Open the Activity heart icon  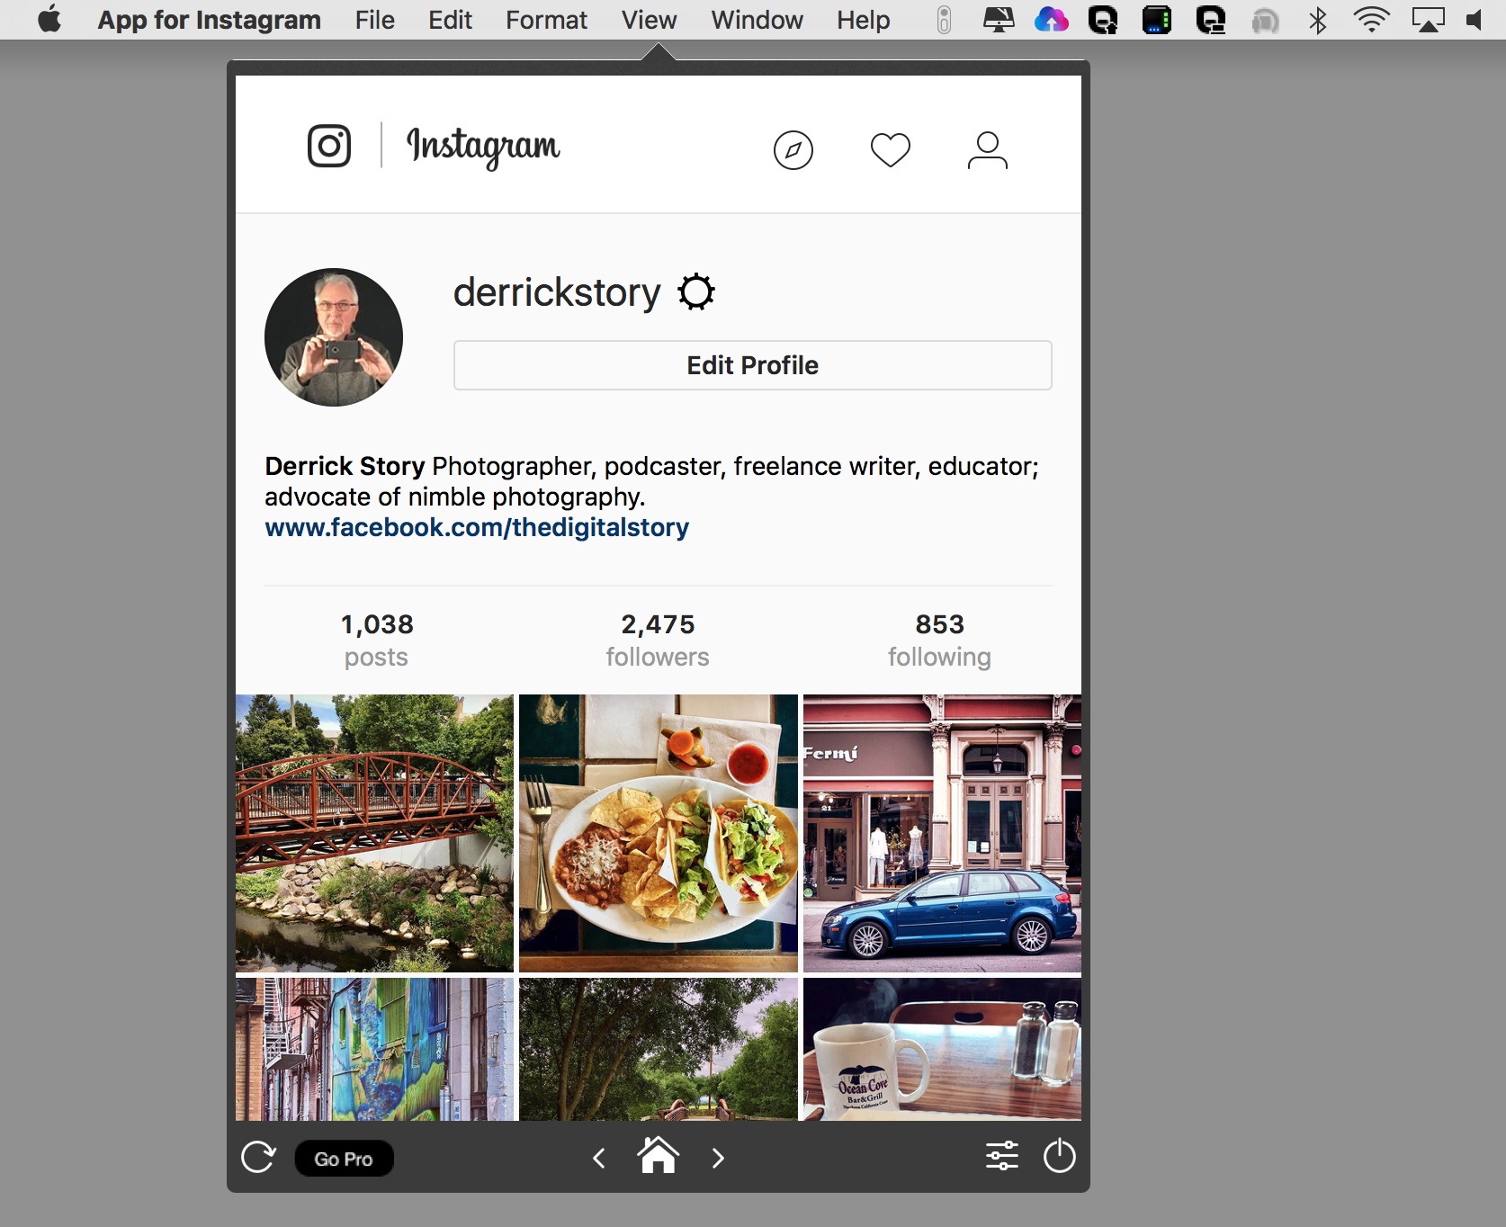pos(891,150)
